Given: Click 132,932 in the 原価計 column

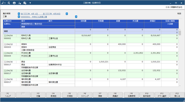Looking at the screenshot, I should click(x=156, y=70).
